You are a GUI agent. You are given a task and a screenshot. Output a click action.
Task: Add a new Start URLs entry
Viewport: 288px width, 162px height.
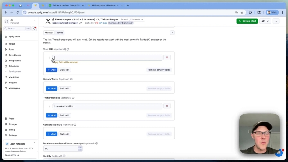51,70
